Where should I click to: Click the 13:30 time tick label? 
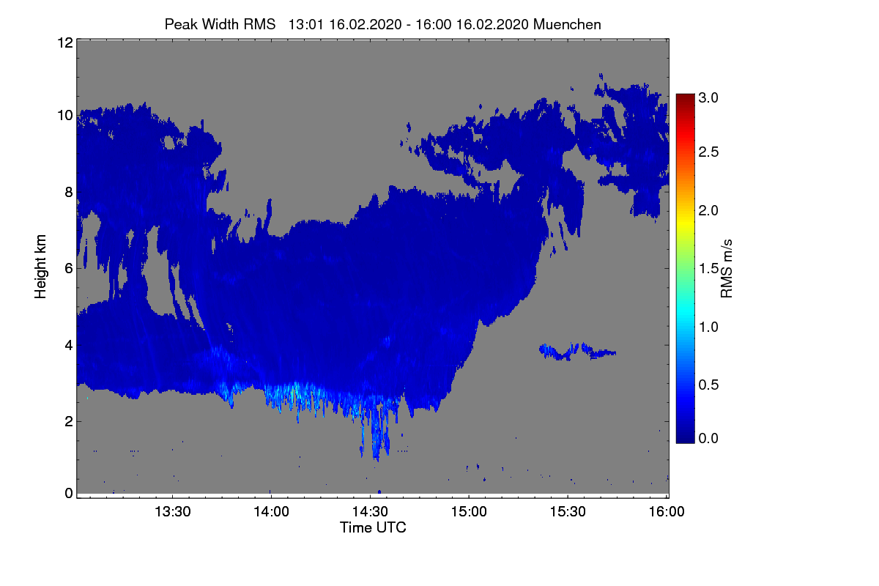tap(172, 511)
